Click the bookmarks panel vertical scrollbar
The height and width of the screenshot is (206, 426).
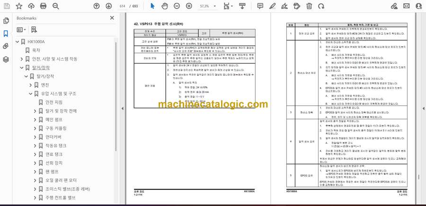pyautogui.click(x=116, y=97)
